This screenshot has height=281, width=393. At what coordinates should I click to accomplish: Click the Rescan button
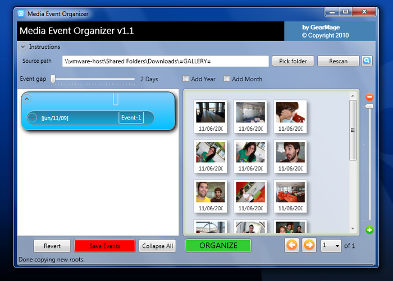click(338, 61)
